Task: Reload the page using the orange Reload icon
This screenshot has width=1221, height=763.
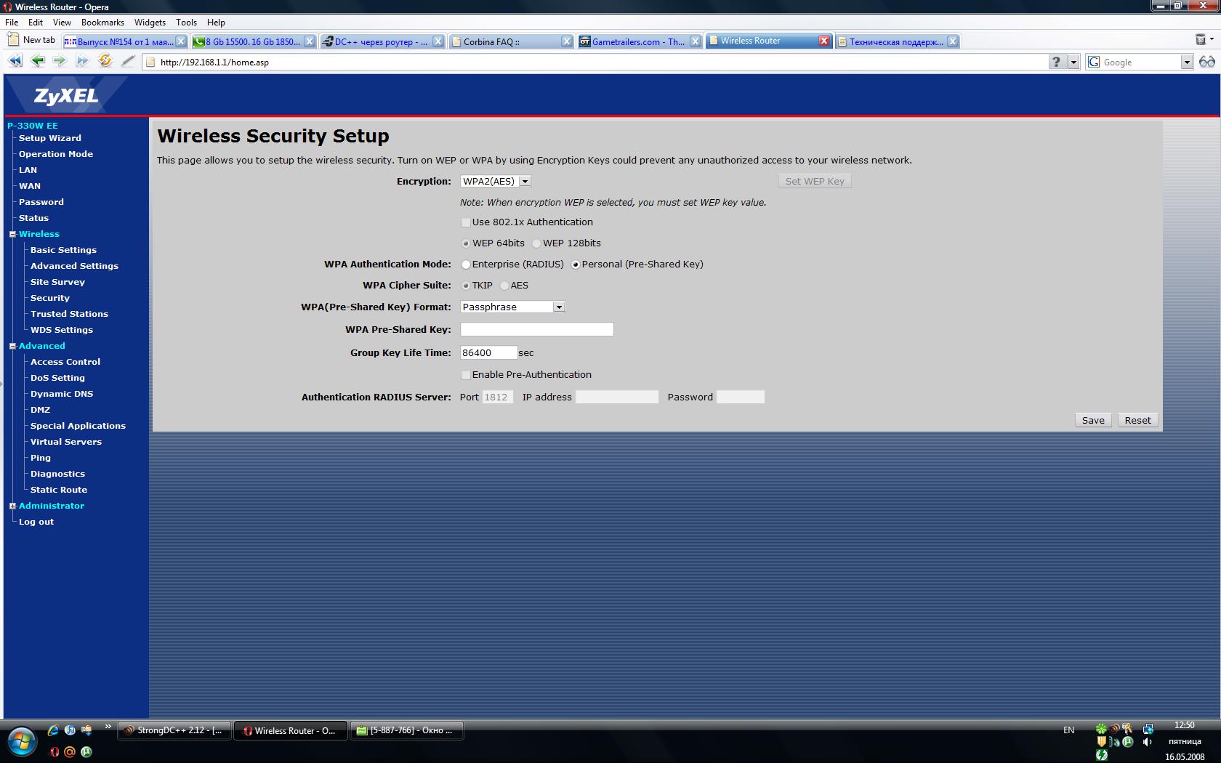Action: [x=105, y=61]
